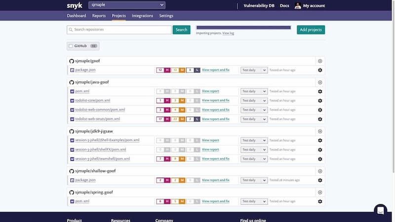Click GitHub icon beside sjmaple/jdk9-jigsaw
The image size is (395, 222).
(x=72, y=131)
